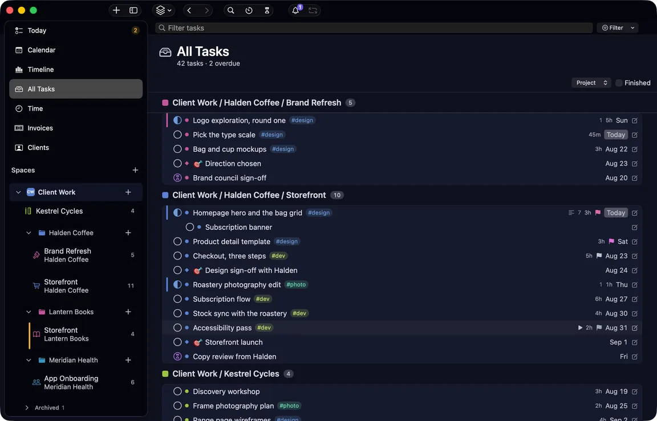Add project under Halden Coffee

pyautogui.click(x=128, y=233)
